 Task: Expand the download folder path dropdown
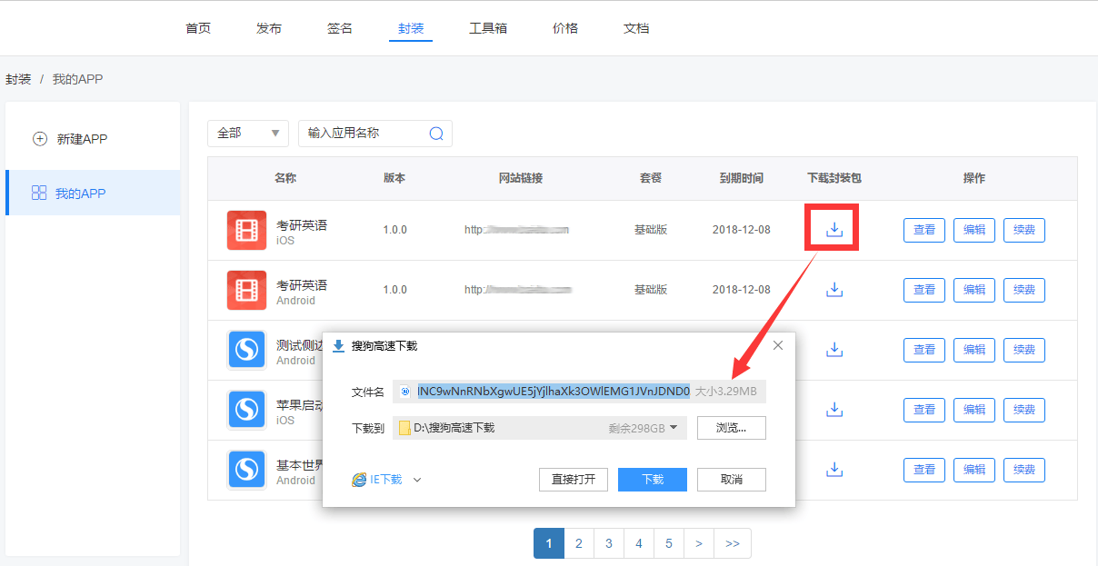[x=674, y=427]
